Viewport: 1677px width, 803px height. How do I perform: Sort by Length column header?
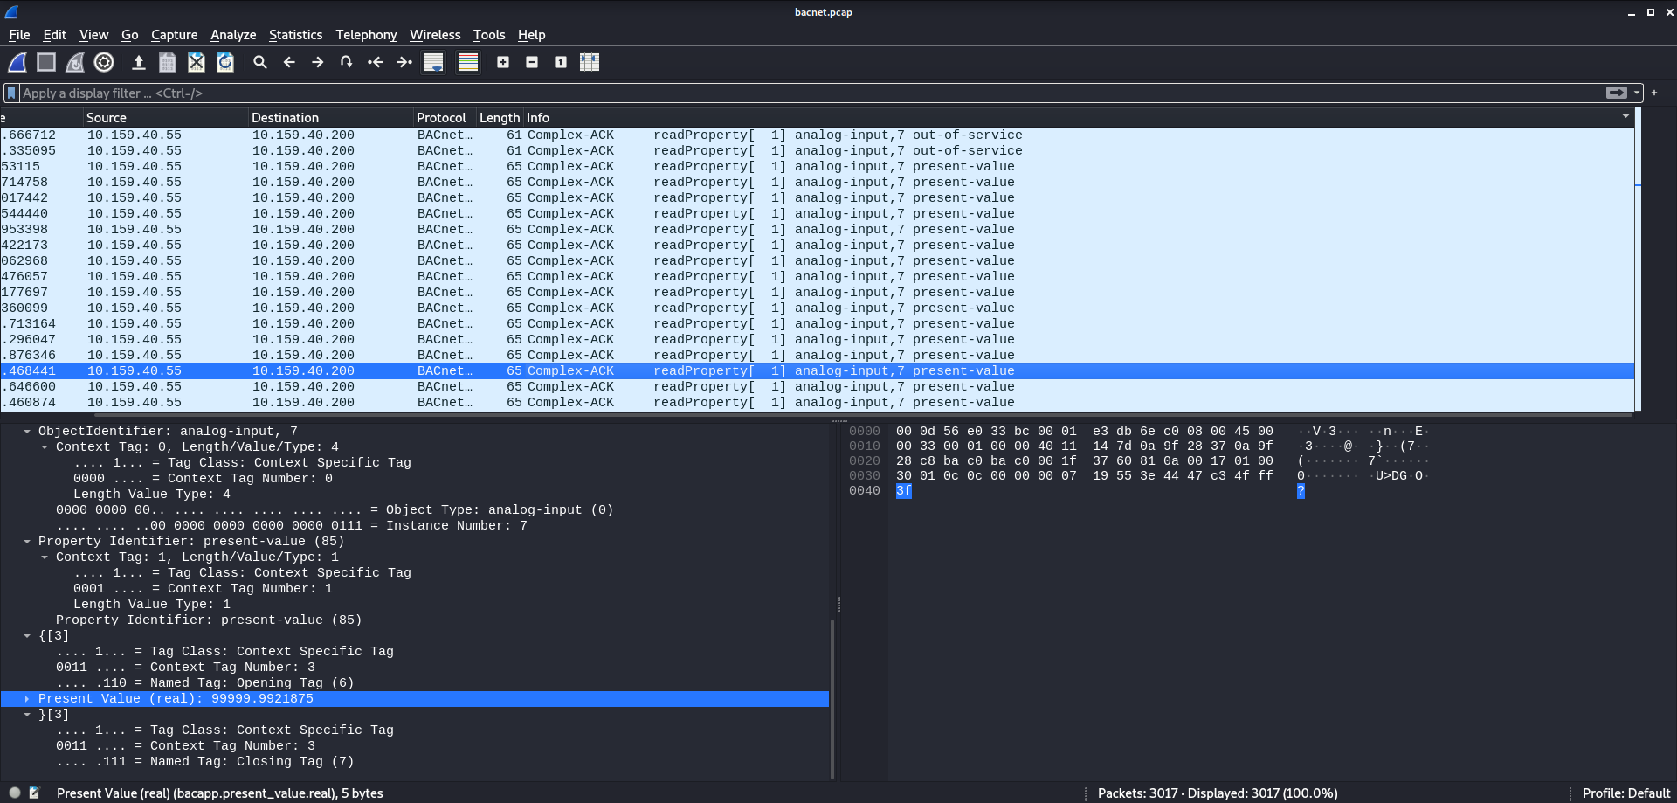(x=499, y=117)
